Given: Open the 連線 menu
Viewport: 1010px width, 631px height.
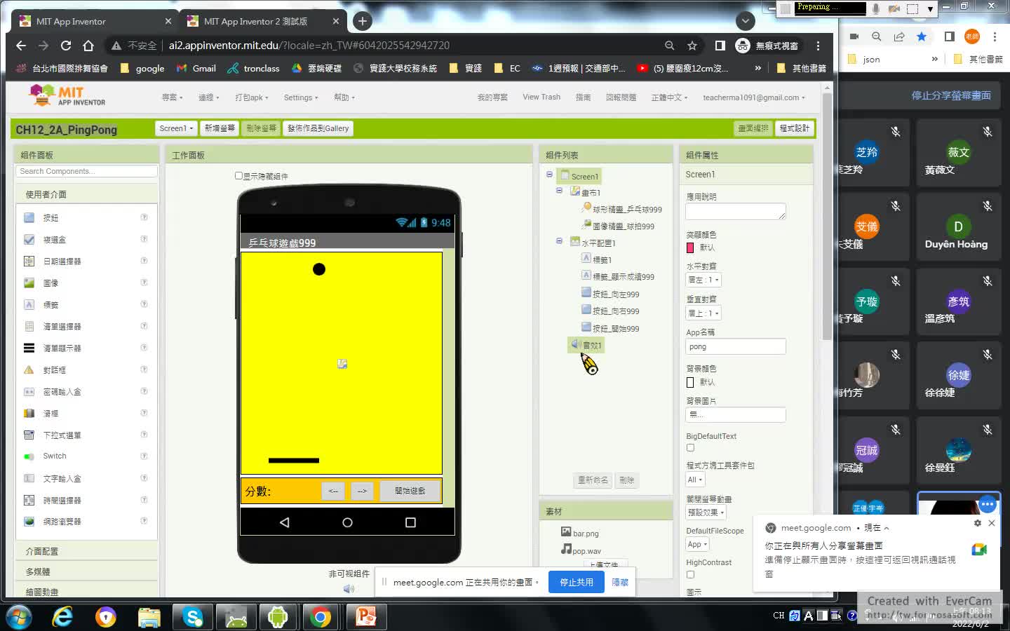Looking at the screenshot, I should (208, 97).
